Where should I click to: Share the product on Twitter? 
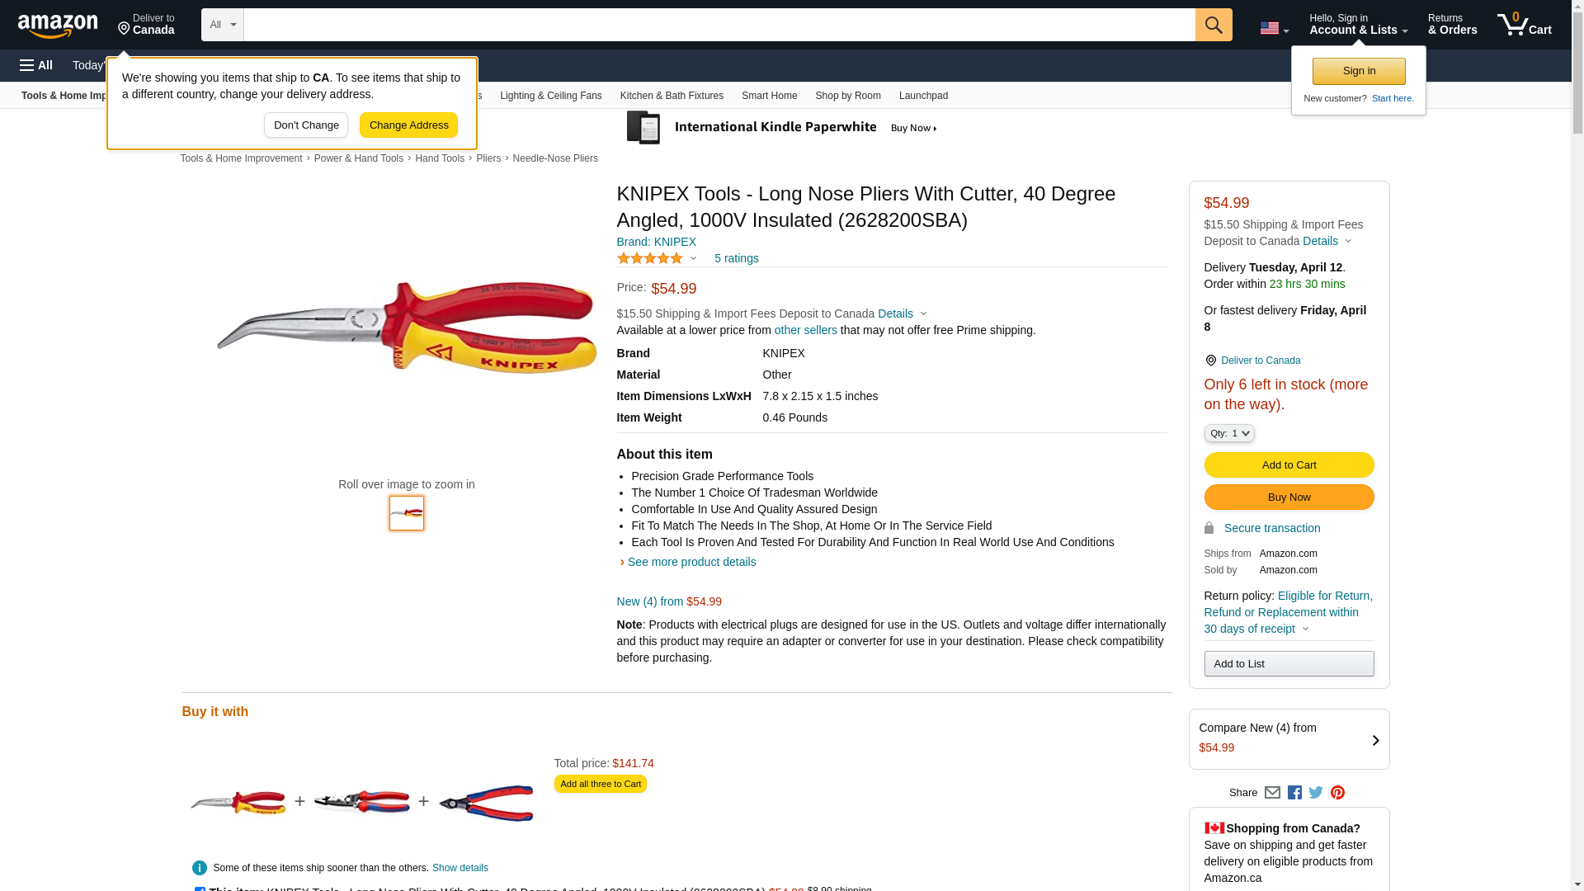click(x=1316, y=793)
